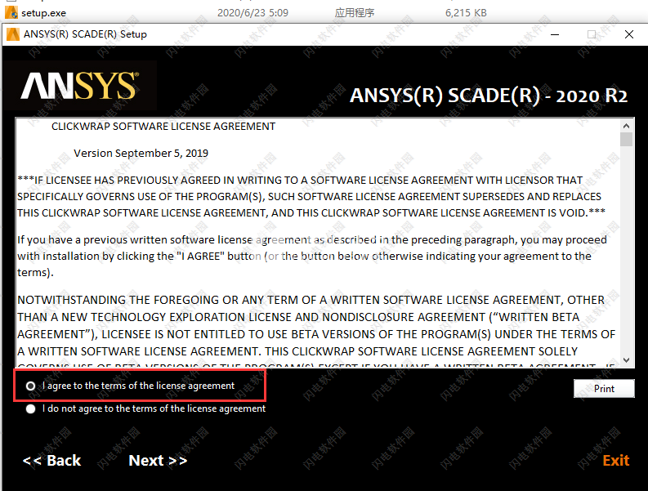Click the setup.exe date 2020/6/23 5:09

click(253, 13)
